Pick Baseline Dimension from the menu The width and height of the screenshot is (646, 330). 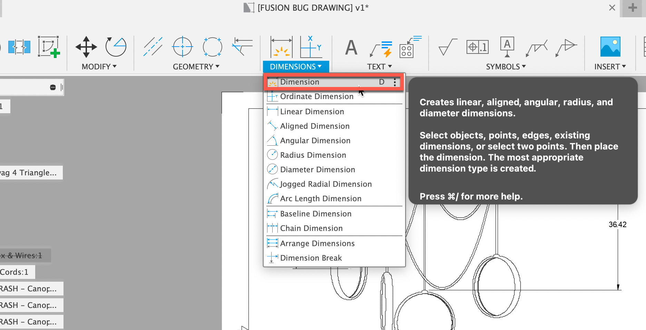tap(334, 214)
